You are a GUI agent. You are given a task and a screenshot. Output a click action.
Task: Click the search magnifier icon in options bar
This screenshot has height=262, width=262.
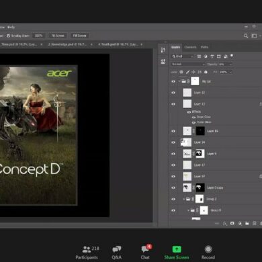point(246,36)
